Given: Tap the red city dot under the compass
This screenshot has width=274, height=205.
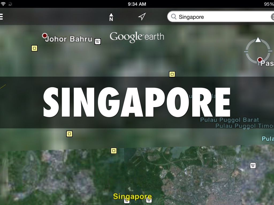Looking at the screenshot, I should (x=260, y=59).
